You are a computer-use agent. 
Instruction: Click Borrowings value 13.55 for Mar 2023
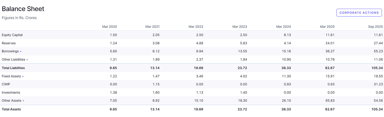[x=243, y=51]
